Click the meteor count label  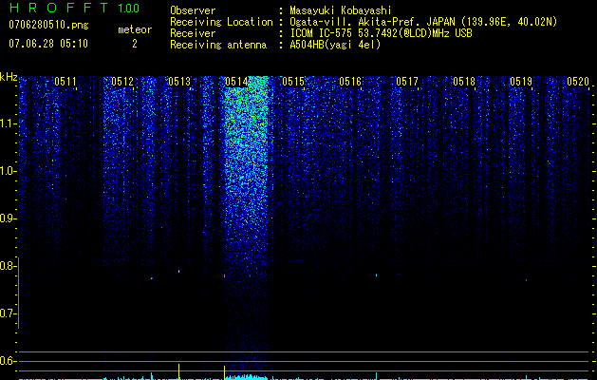pyautogui.click(x=135, y=29)
